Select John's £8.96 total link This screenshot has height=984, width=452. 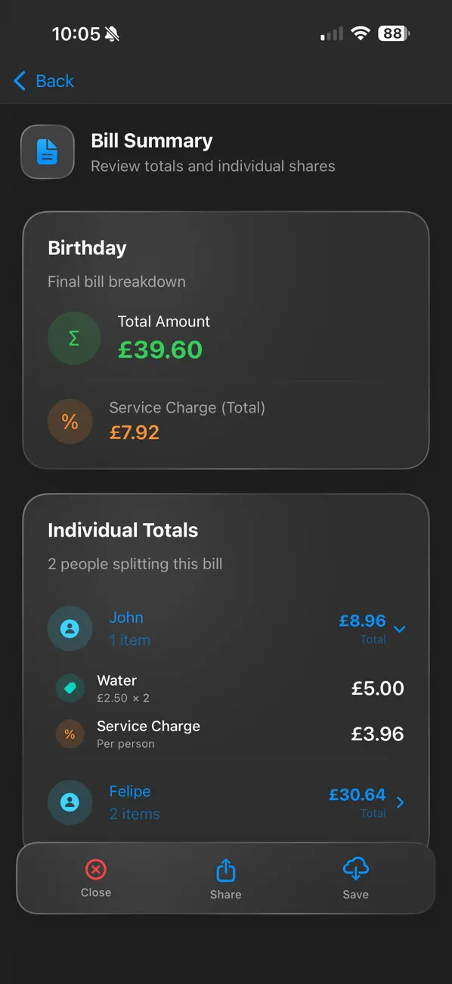pos(364,621)
